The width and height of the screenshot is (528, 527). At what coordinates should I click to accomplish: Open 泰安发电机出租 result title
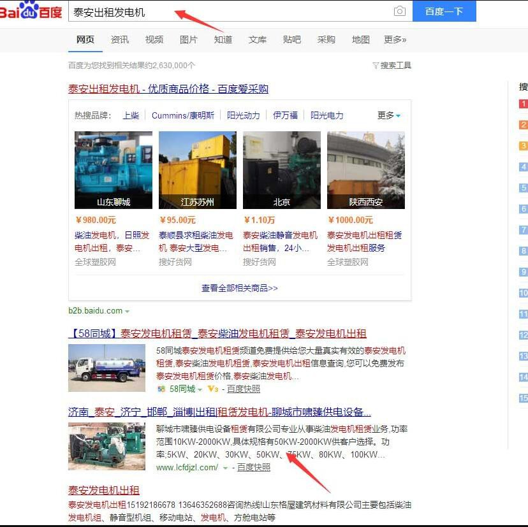(104, 490)
